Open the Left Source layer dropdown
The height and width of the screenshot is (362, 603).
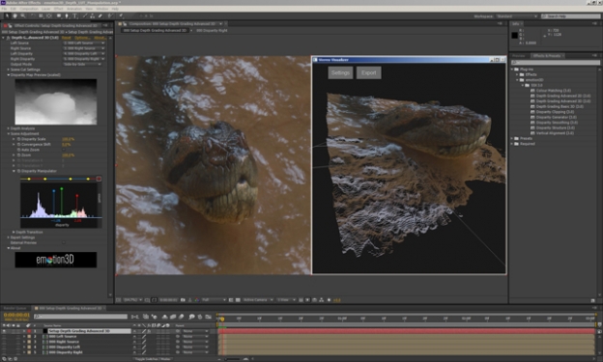pyautogui.click(x=84, y=43)
